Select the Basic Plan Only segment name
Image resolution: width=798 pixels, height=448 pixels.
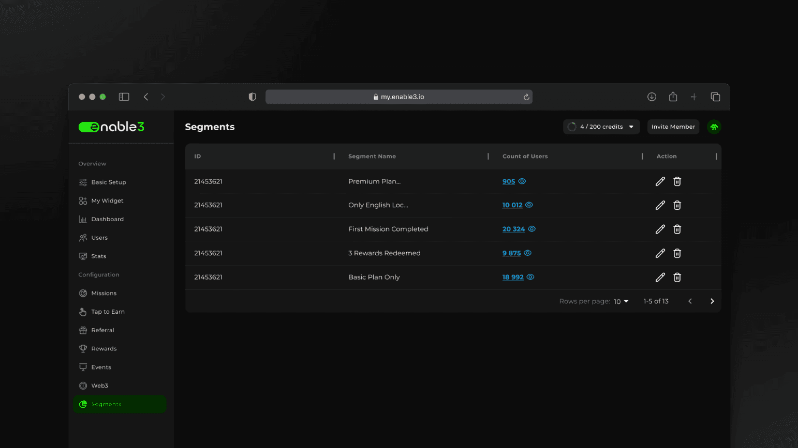[374, 277]
